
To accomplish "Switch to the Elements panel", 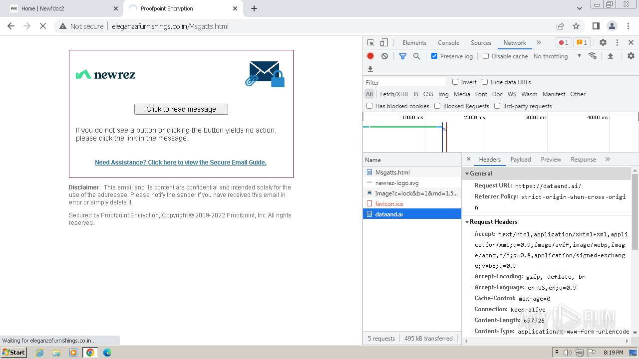I will 414,42.
